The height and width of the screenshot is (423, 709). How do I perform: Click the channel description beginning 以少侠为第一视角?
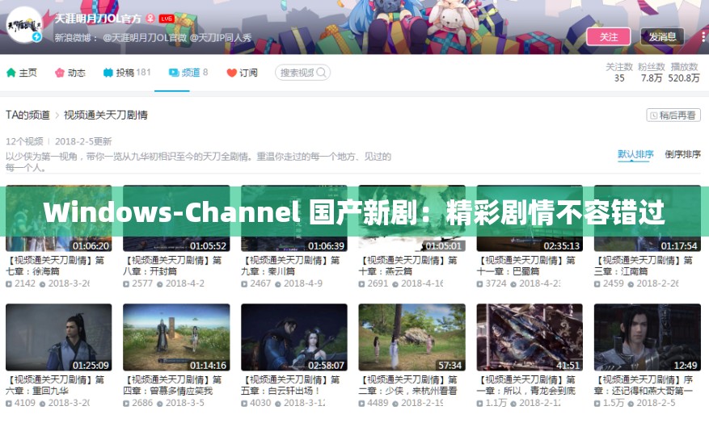tap(198, 162)
